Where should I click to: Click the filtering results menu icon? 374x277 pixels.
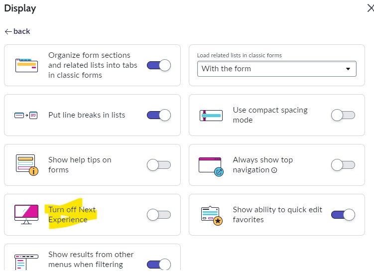[26, 262]
